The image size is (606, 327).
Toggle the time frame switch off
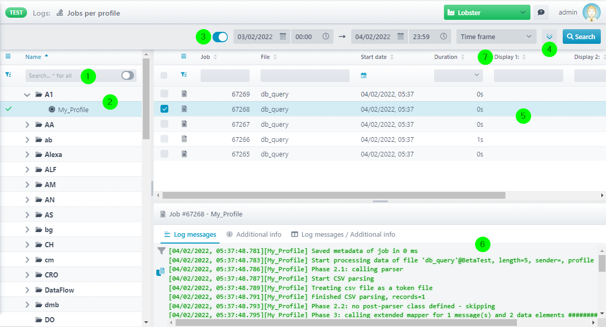pyautogui.click(x=220, y=37)
